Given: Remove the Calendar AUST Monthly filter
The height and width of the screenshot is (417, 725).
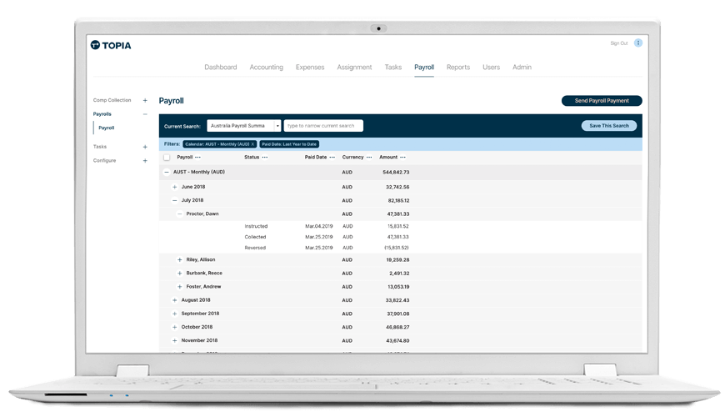Looking at the screenshot, I should [x=253, y=144].
